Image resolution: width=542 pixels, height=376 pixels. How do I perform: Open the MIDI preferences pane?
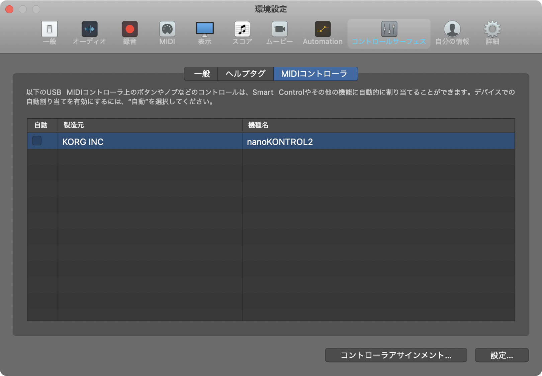pyautogui.click(x=167, y=33)
